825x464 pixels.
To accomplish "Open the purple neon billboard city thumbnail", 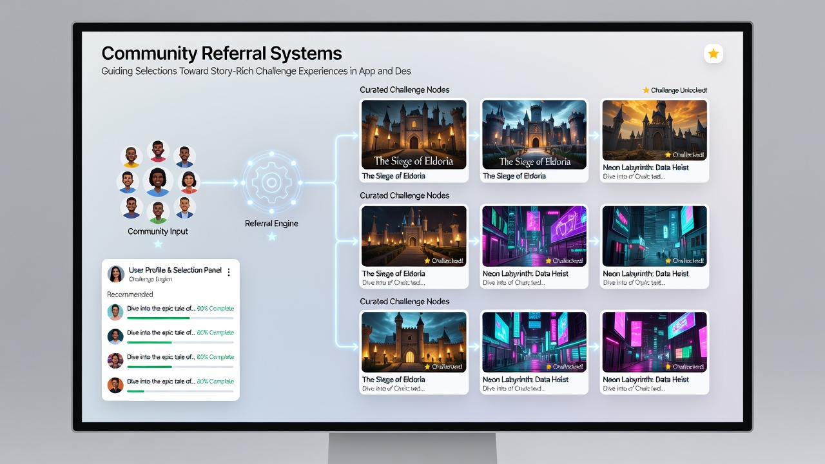I will 534,236.
